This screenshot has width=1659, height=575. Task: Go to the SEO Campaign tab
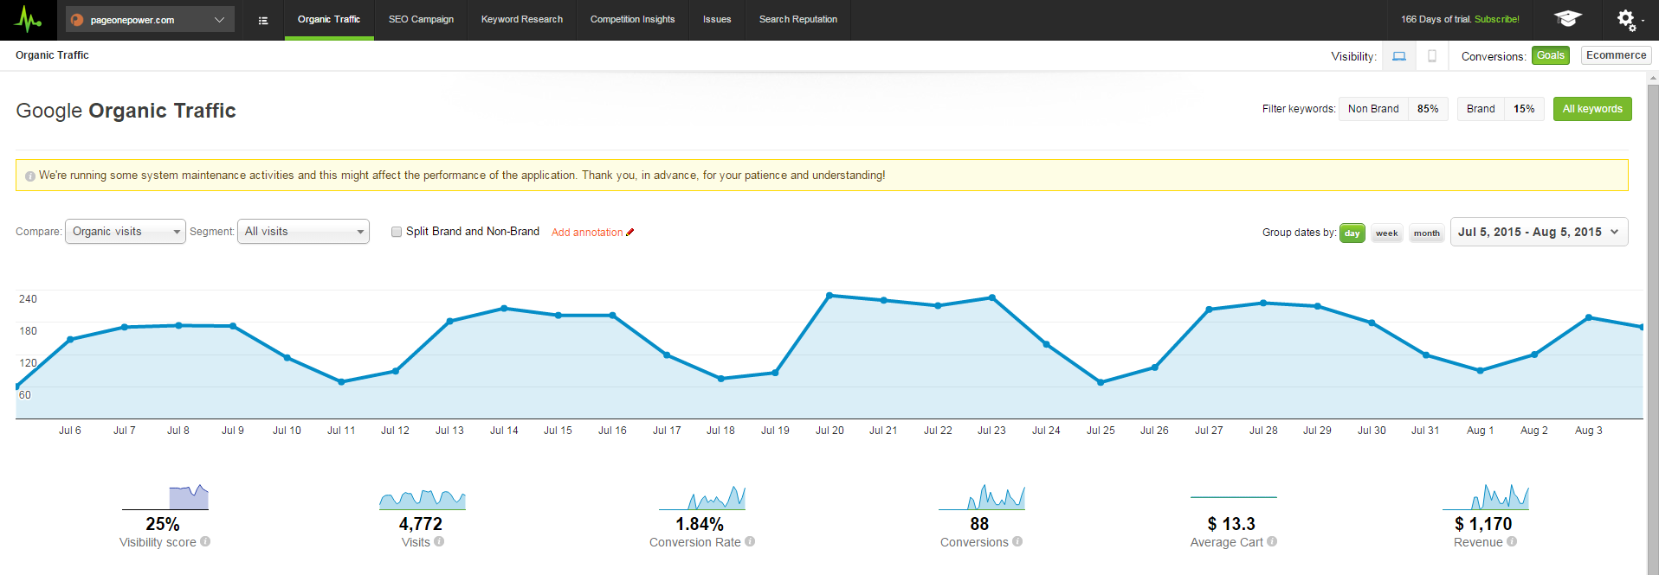click(421, 19)
